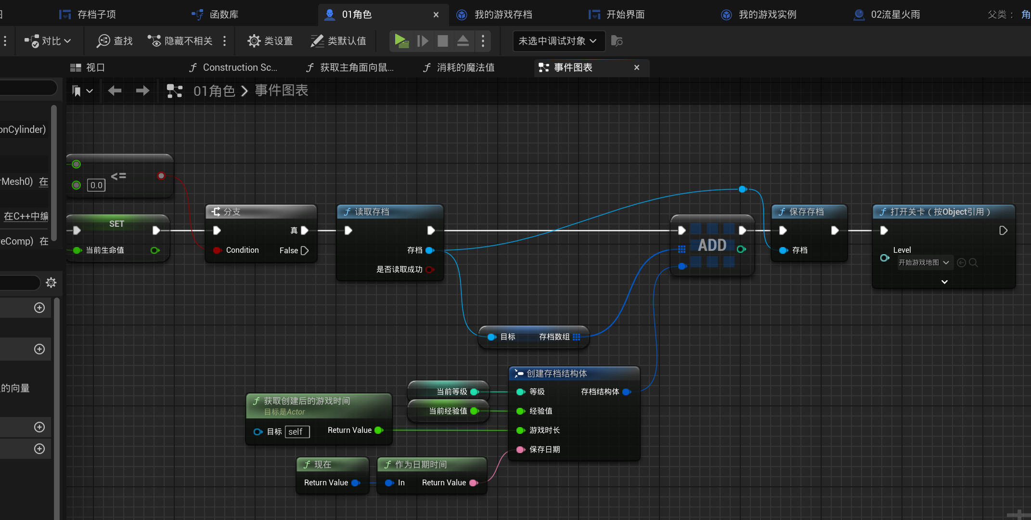Expand the 打开关卡 node advanced pins

click(x=944, y=282)
